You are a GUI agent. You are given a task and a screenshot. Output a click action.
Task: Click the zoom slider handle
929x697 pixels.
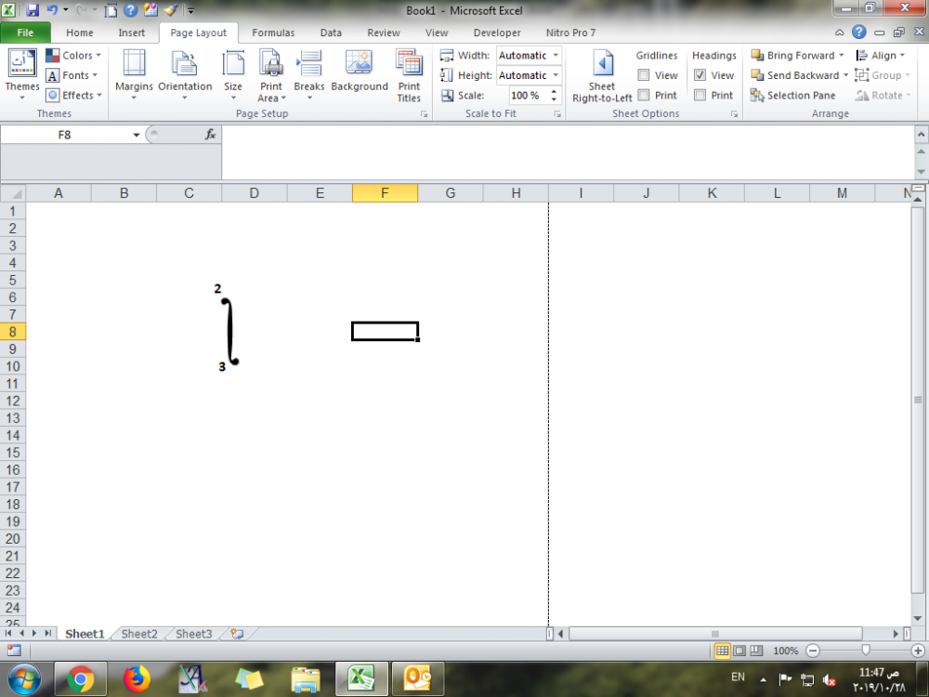tap(866, 651)
